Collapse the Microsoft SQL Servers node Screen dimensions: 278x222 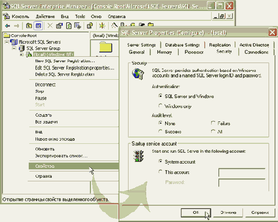coord(7,42)
